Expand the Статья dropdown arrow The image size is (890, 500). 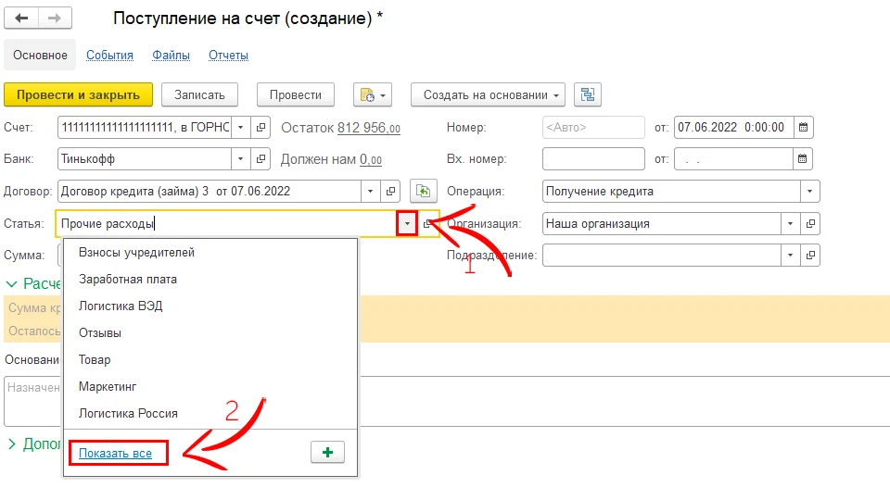406,224
